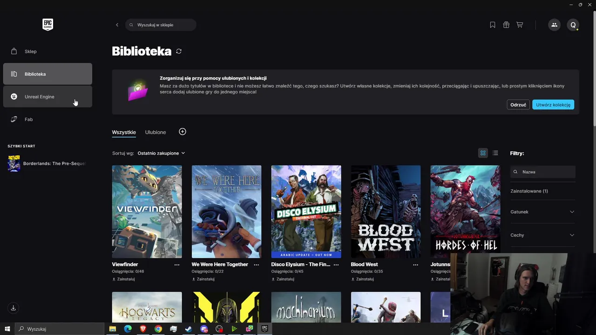Open the Q profile avatar menu
The image size is (596, 335).
(x=573, y=25)
